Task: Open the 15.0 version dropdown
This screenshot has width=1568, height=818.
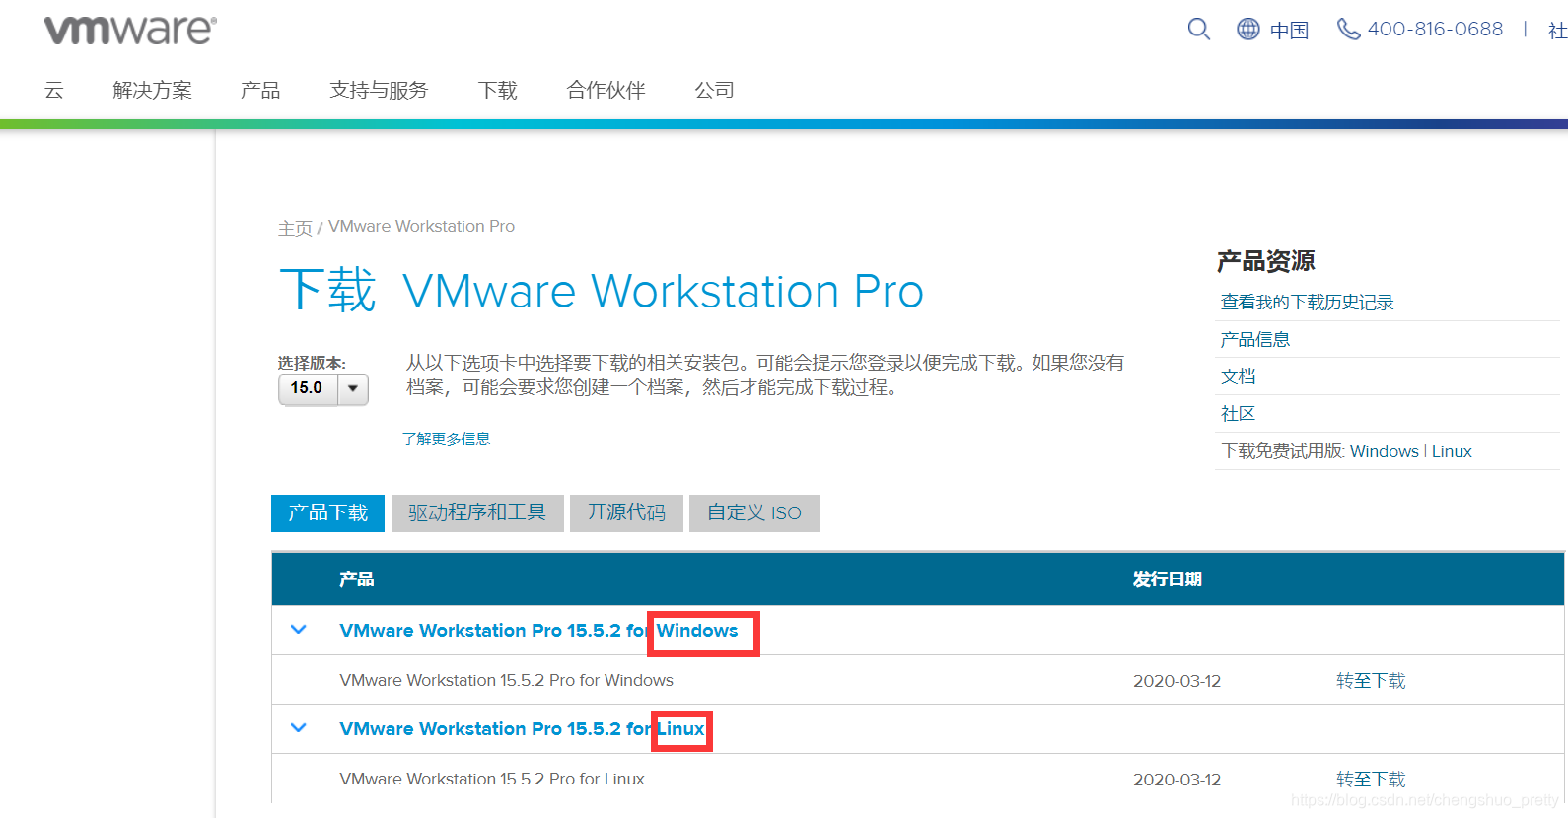Action: click(x=323, y=388)
